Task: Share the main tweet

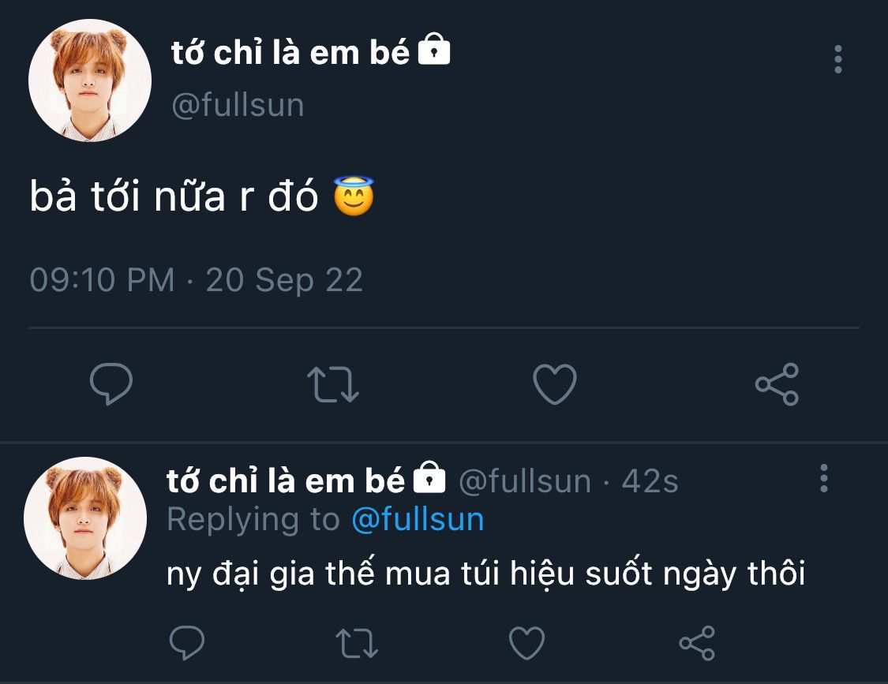Action: 777,384
